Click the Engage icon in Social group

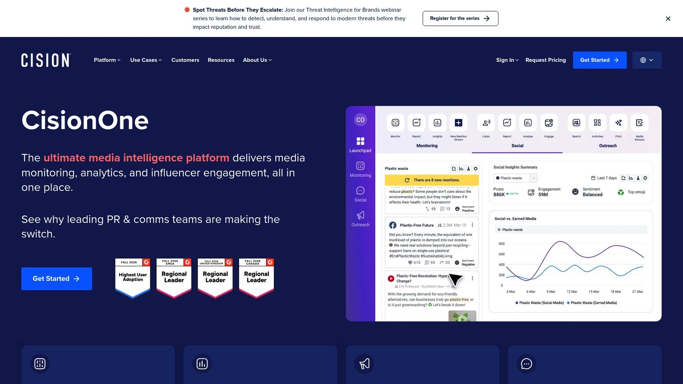pyautogui.click(x=549, y=123)
